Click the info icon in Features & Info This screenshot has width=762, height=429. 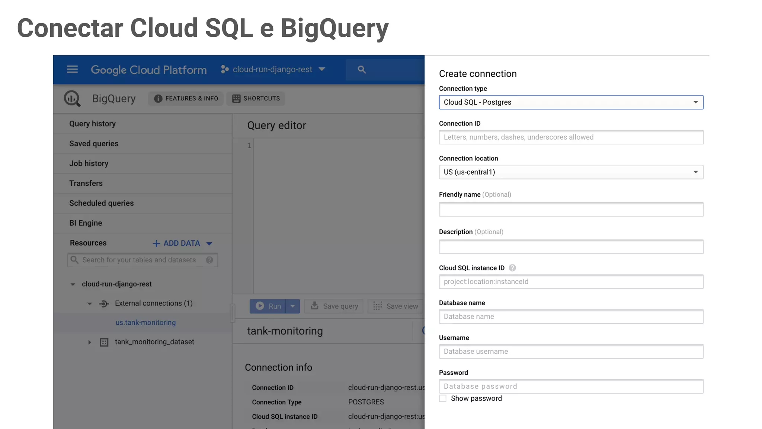tap(158, 98)
